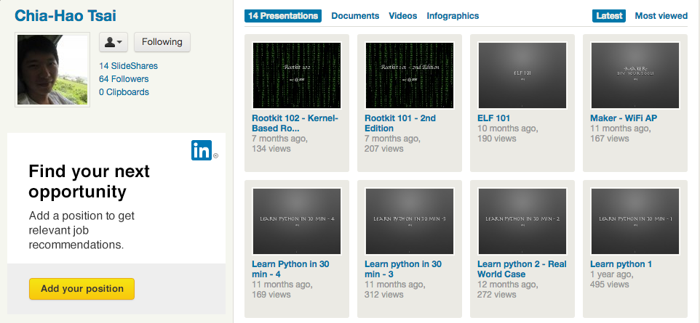Open the Chia-Hao Tsai profile name link
This screenshot has height=323, width=700.
[x=65, y=16]
